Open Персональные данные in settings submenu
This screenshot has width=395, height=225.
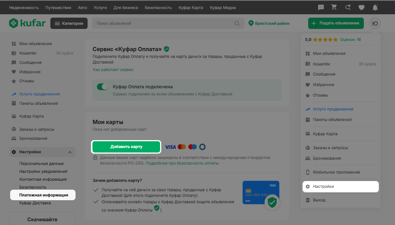click(41, 163)
